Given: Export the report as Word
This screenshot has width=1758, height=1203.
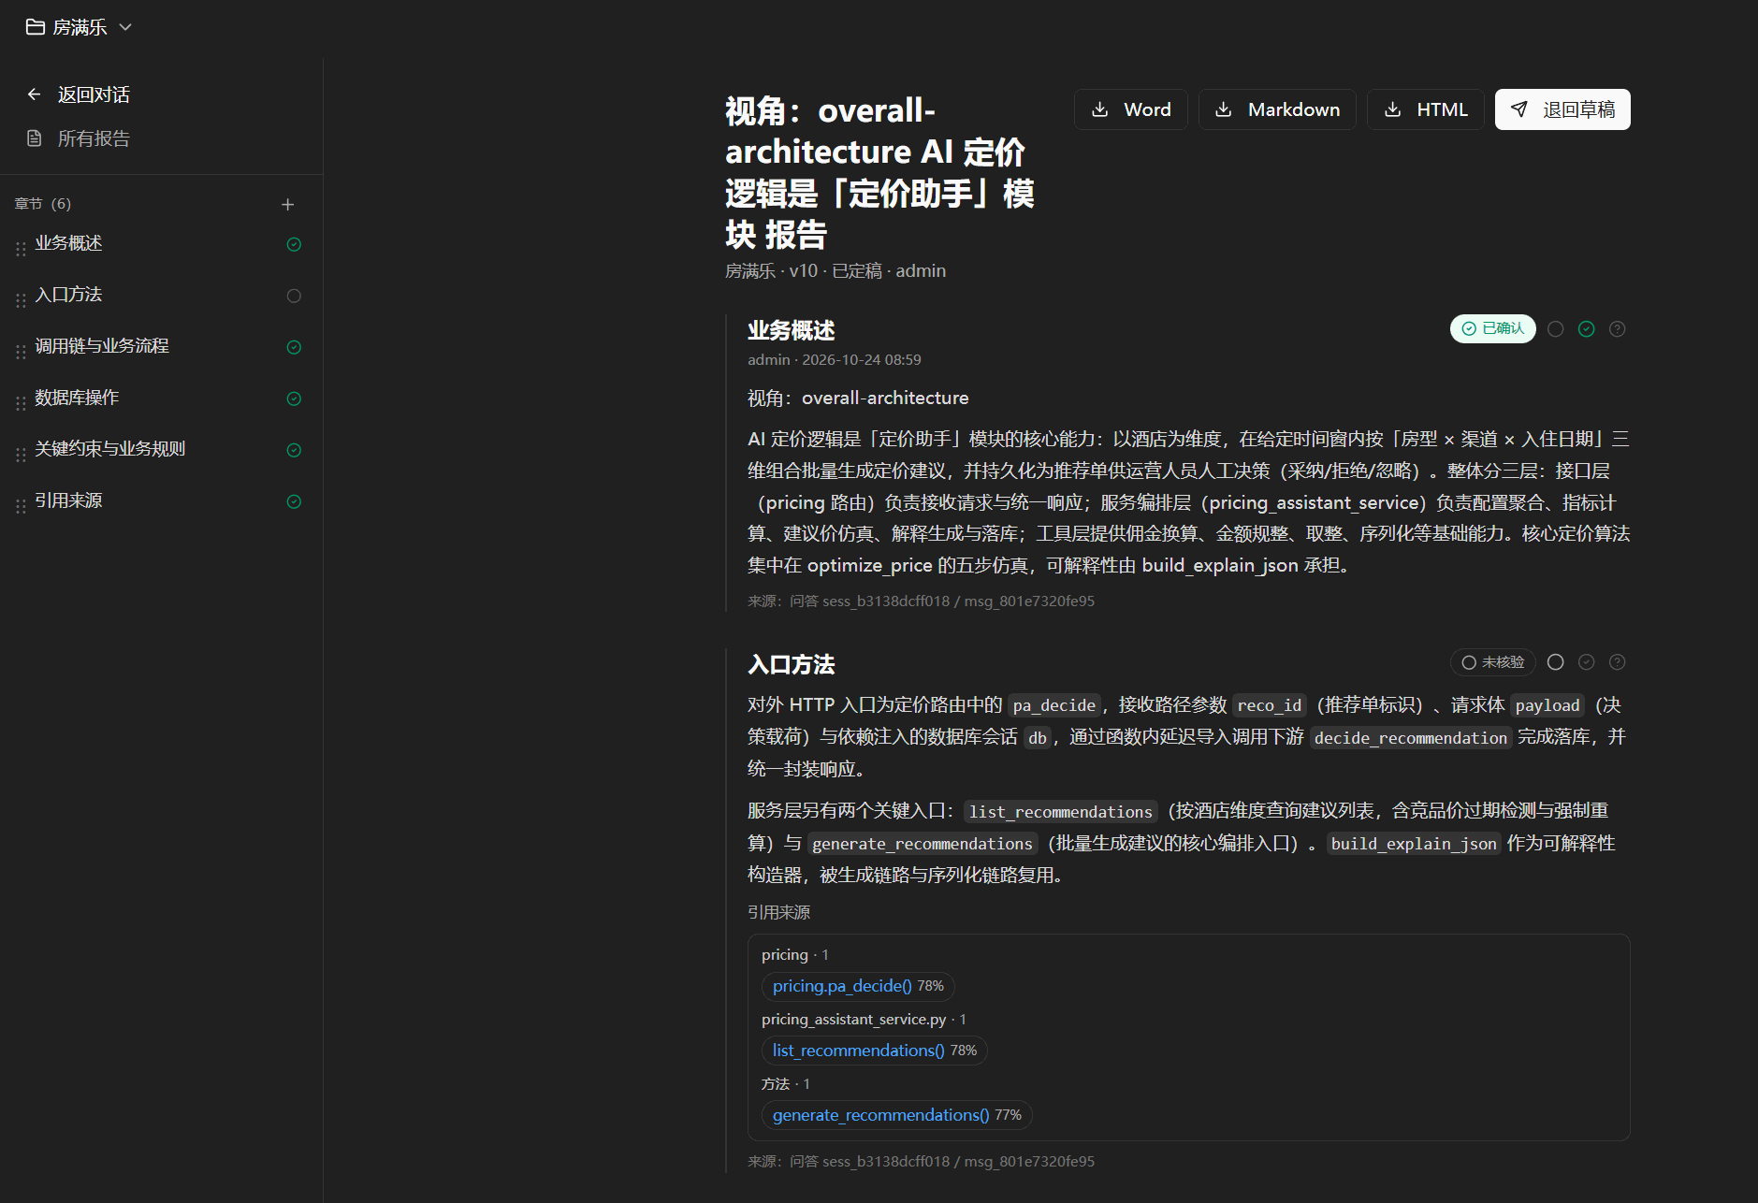Looking at the screenshot, I should click(1131, 109).
